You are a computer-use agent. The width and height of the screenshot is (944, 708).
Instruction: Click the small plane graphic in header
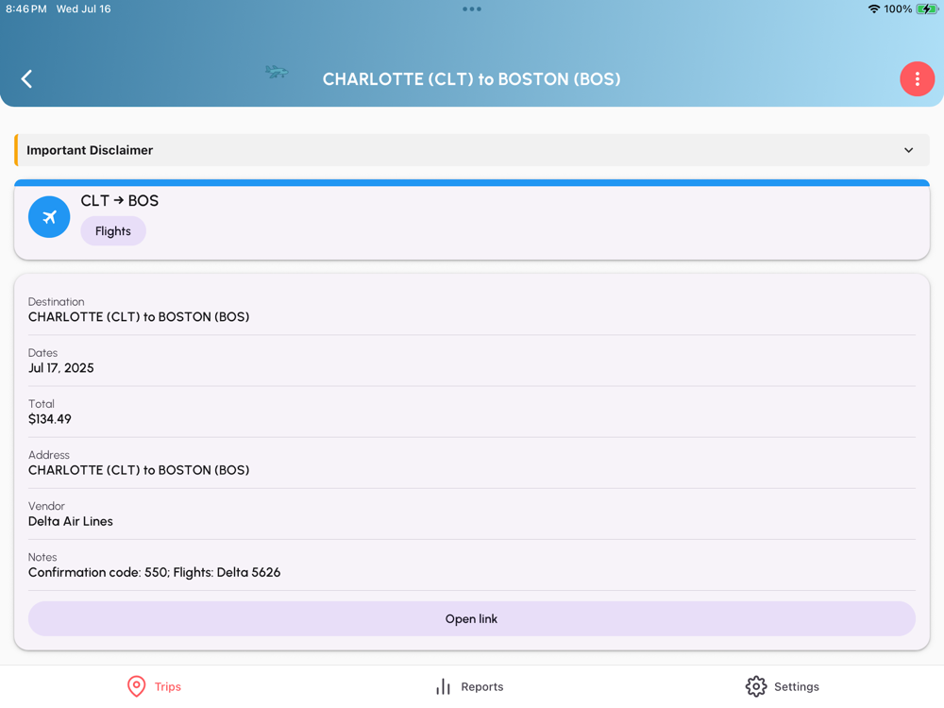pos(277,73)
